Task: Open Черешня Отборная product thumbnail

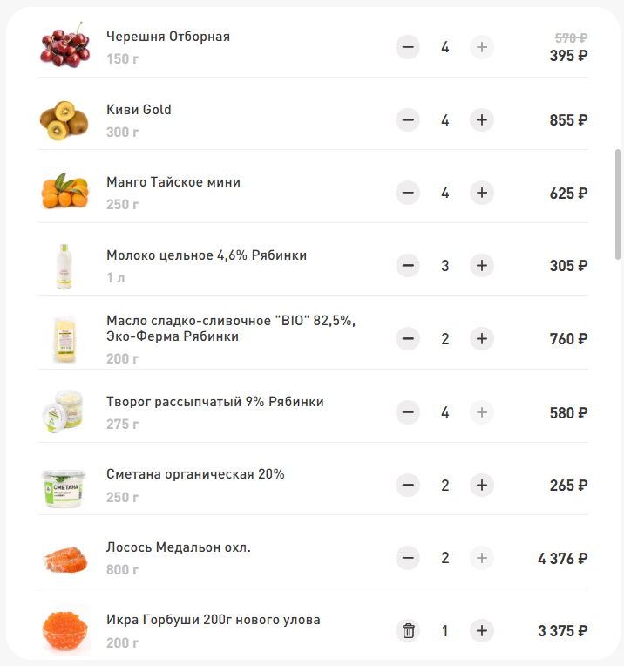Action: 64,45
